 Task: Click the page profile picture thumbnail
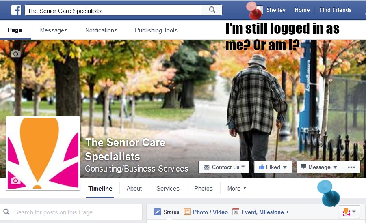(x=43, y=153)
